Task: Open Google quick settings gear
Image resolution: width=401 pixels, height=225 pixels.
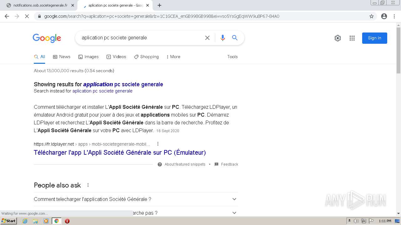Action: (x=338, y=38)
